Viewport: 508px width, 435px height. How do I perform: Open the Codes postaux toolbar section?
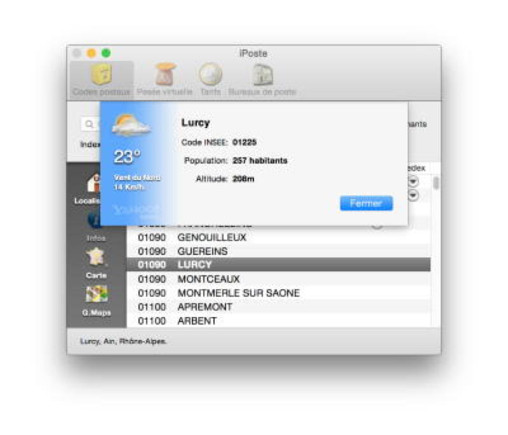pos(102,76)
